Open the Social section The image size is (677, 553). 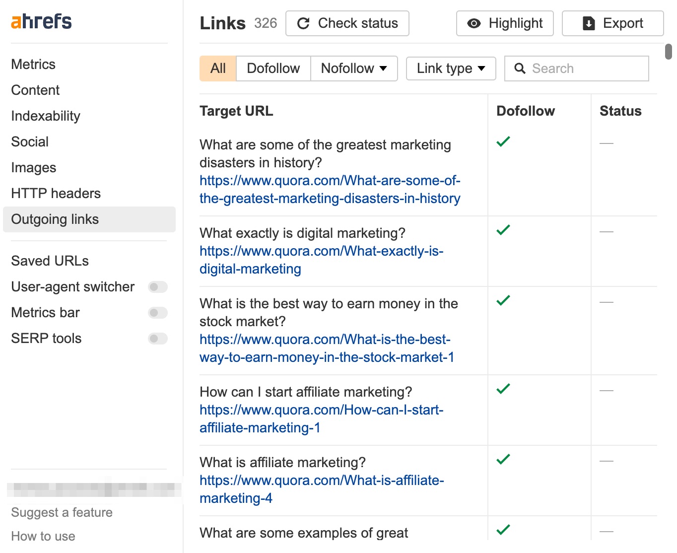click(29, 141)
